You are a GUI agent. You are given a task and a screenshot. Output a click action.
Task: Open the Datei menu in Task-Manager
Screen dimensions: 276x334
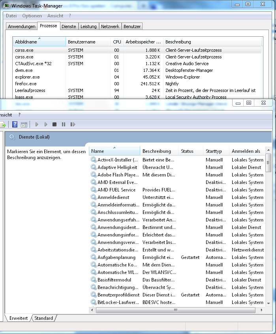[x=11, y=16]
